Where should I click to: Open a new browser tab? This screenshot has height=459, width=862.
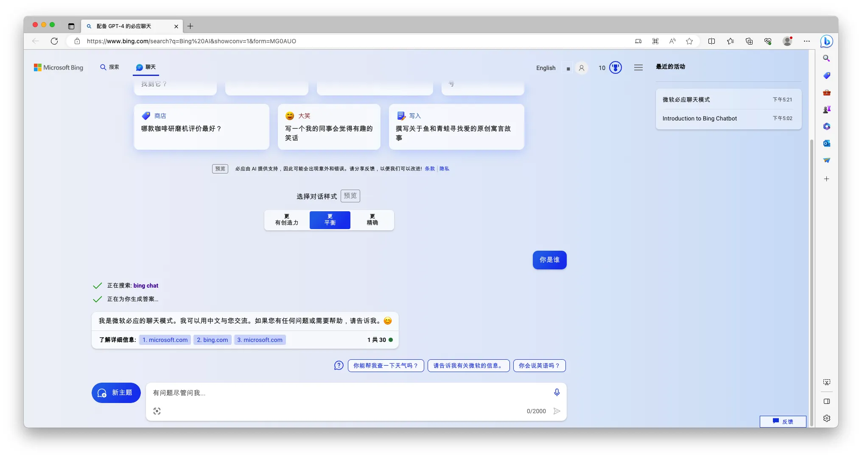[x=190, y=26]
